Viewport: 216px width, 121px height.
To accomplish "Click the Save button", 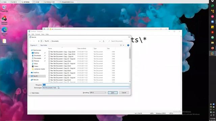I will pos(113,93).
